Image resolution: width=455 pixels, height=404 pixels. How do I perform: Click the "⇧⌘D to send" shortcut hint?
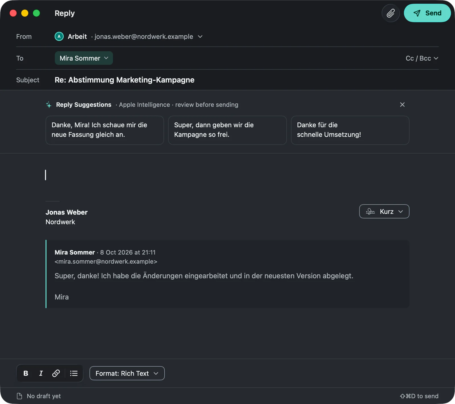click(419, 396)
